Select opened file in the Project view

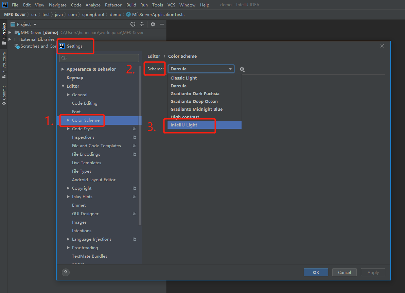click(132, 24)
